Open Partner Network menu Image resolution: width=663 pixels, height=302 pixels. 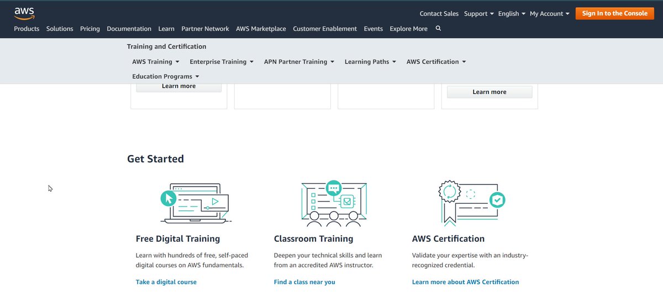pos(205,29)
